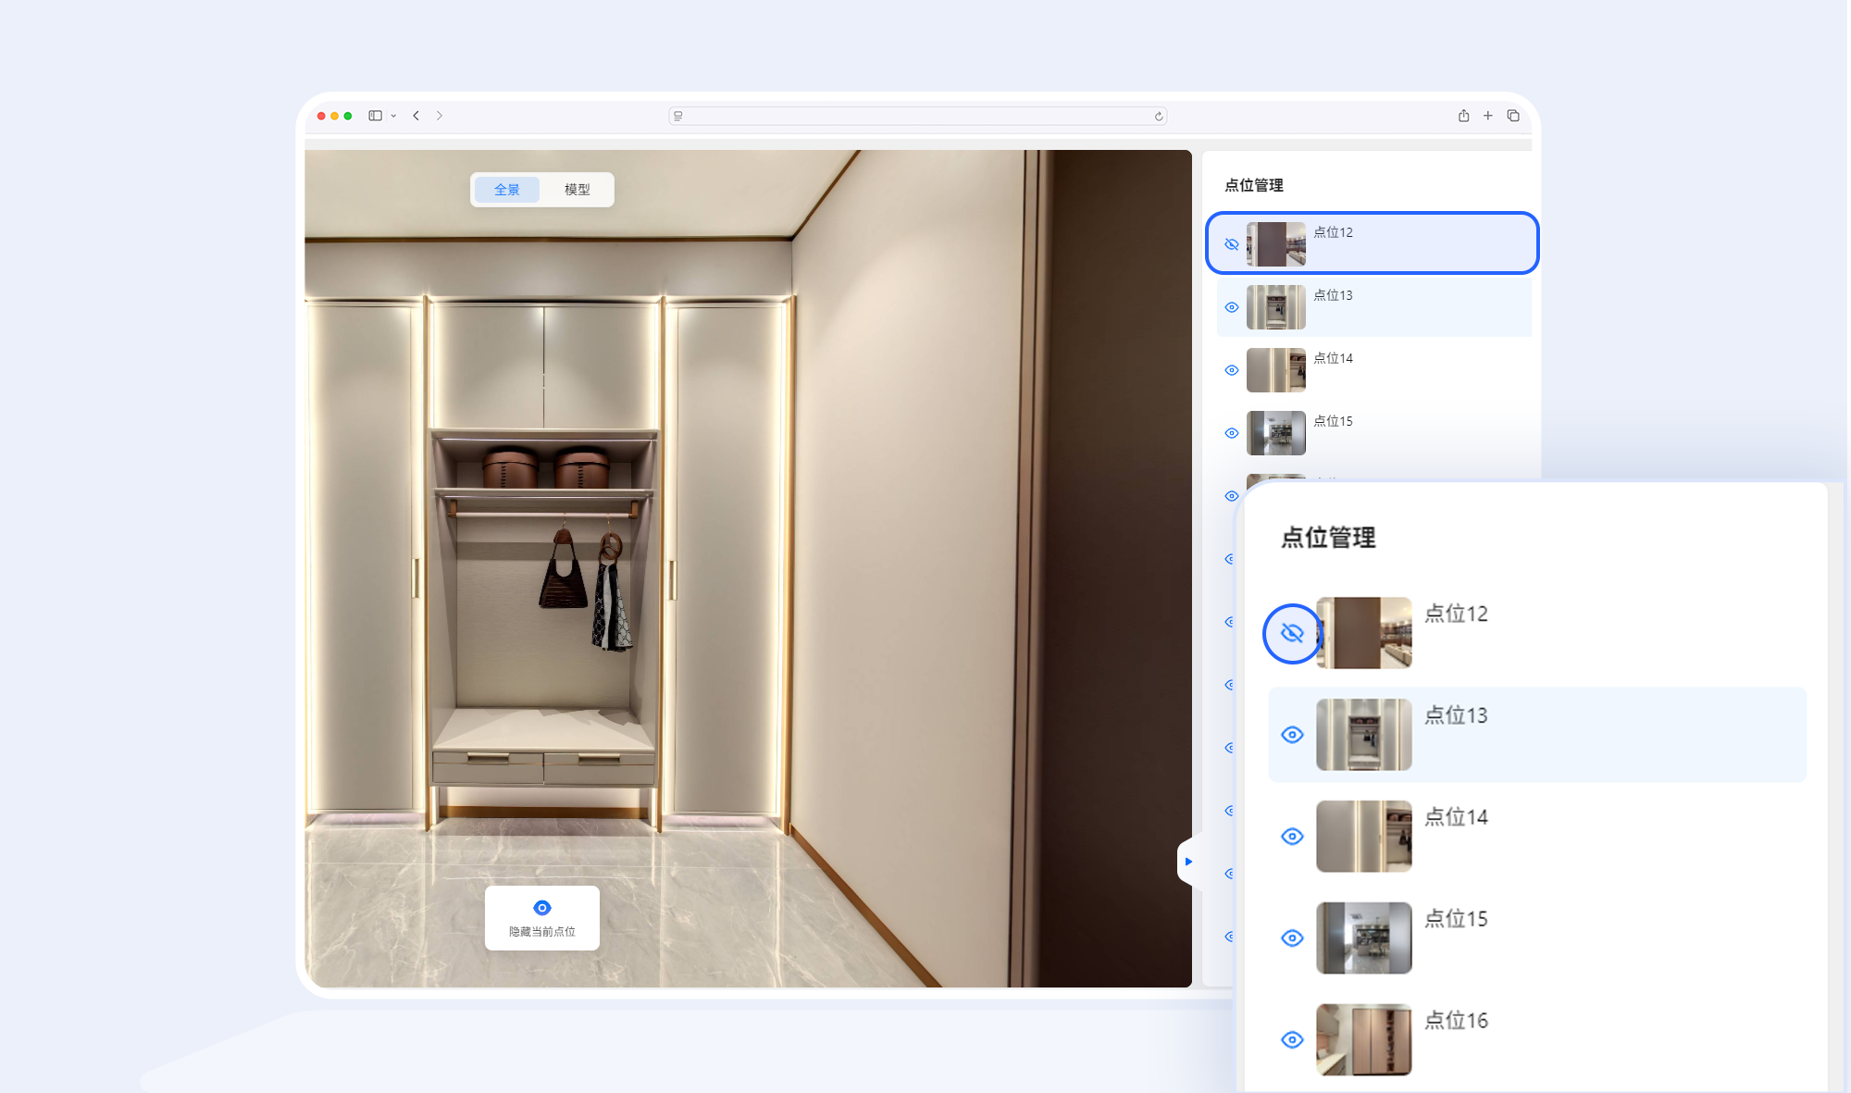Open the sidebar dropdown chevron in browser toolbar
The width and height of the screenshot is (1851, 1093).
394,117
